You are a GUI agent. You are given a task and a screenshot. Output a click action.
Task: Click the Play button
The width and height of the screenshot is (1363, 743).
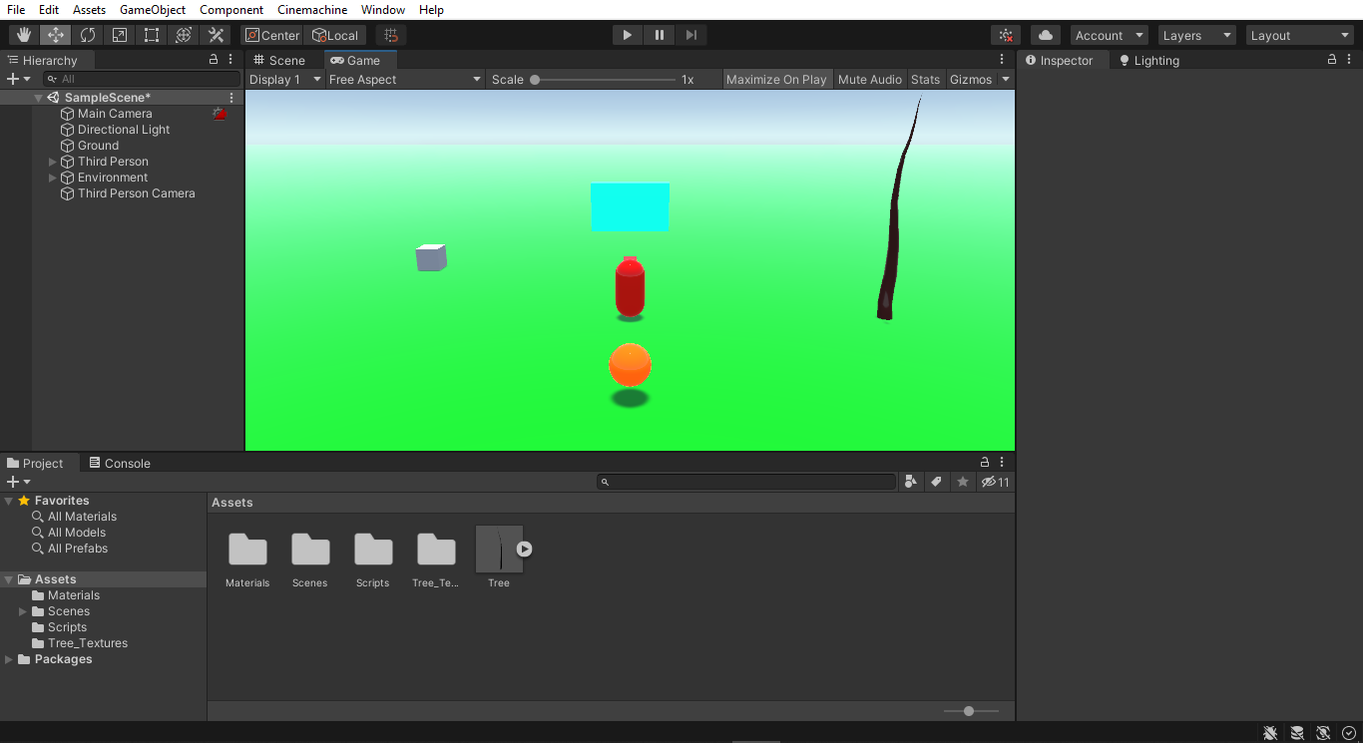pos(628,35)
